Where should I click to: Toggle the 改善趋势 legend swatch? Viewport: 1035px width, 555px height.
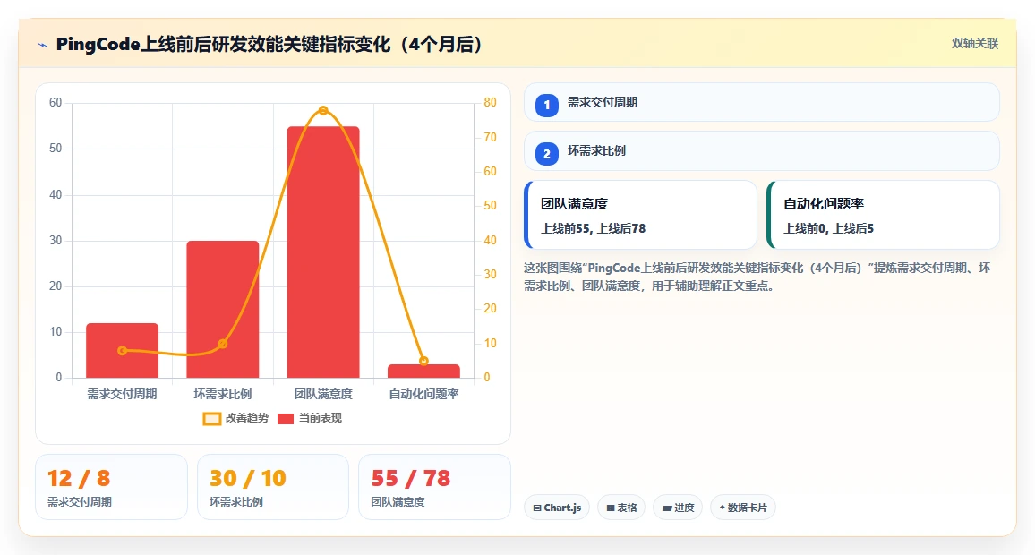click(x=212, y=418)
